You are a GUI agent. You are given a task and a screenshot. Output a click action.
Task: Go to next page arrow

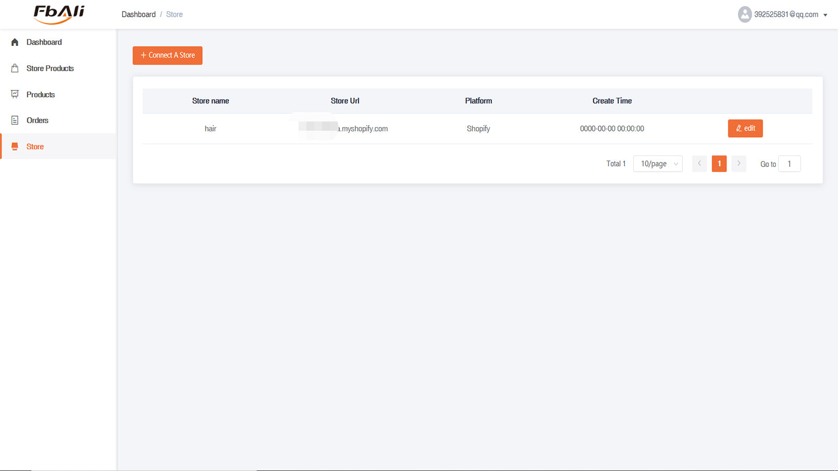[739, 164]
